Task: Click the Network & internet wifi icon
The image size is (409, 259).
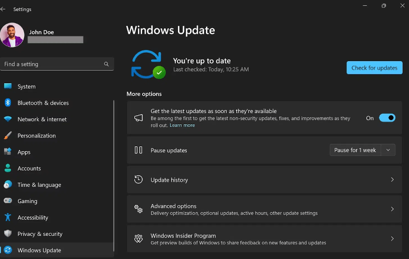Action: pos(8,119)
